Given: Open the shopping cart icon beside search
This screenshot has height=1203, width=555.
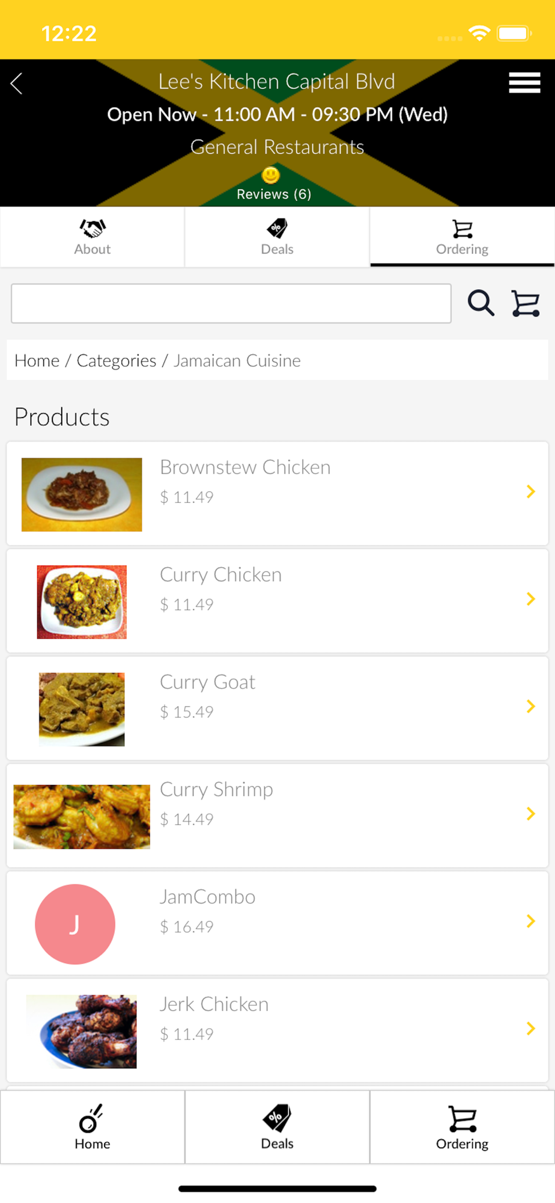Looking at the screenshot, I should [526, 303].
